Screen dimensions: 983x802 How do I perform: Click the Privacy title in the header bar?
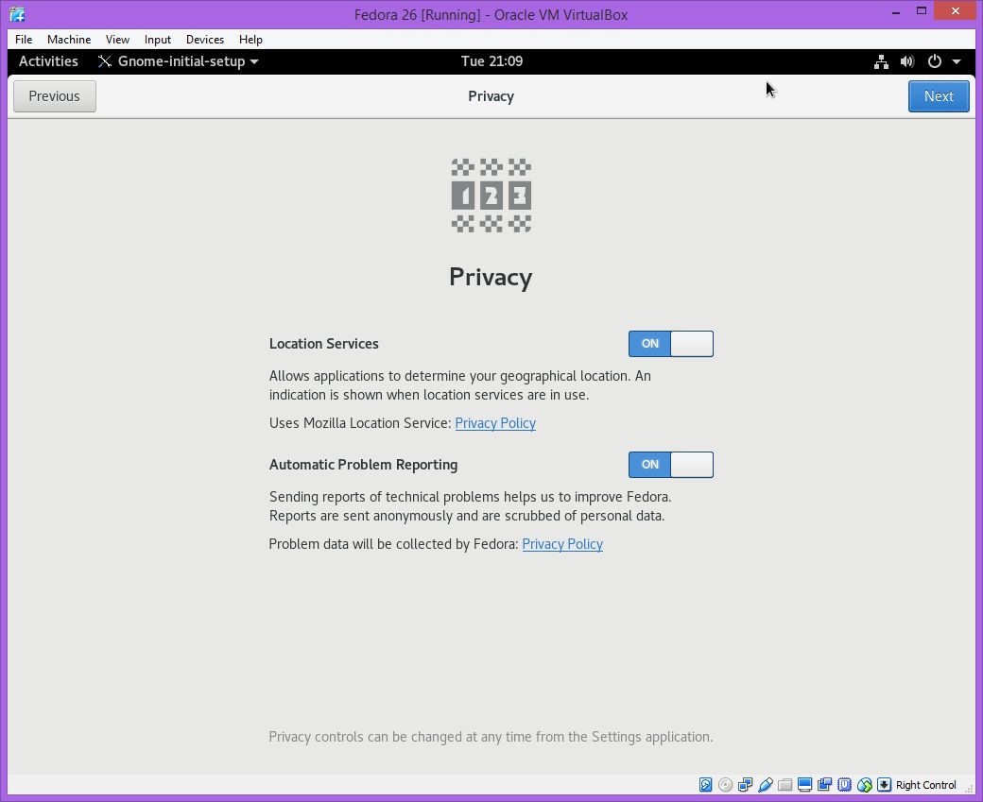pos(491,96)
